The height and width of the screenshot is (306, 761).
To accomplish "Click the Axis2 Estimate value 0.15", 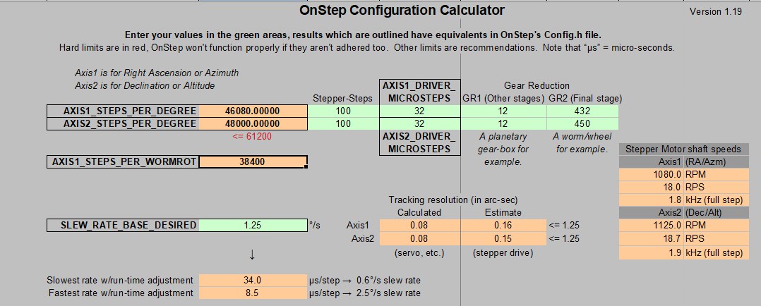I will pos(503,238).
